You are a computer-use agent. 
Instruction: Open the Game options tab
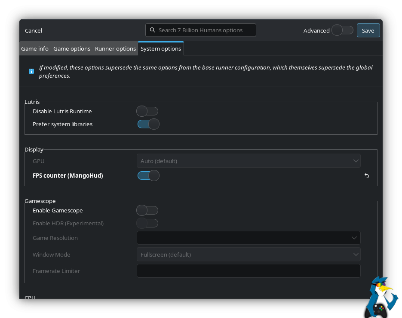click(x=72, y=48)
